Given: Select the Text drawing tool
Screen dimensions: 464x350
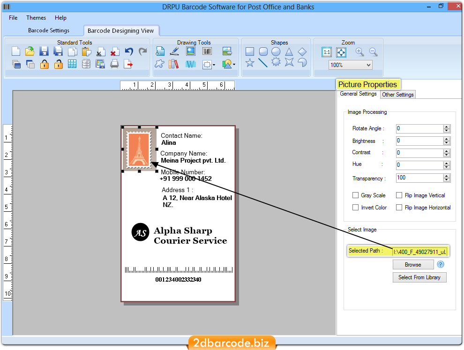Looking at the screenshot, I should point(160,52).
